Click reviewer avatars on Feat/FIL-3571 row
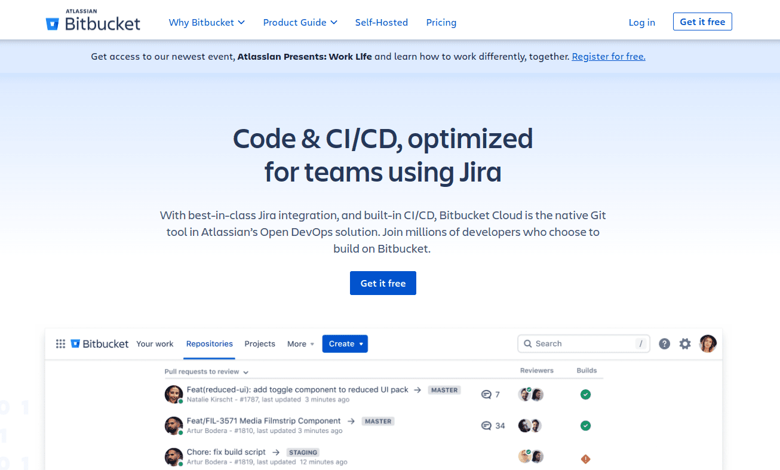Viewport: 780px width, 470px height. tap(530, 426)
